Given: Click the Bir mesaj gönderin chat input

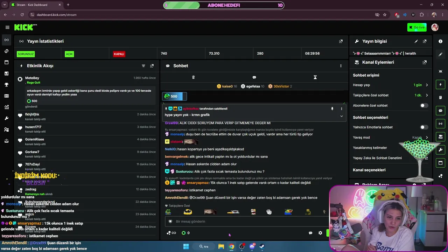Looking at the screenshot, I should pyautogui.click(x=246, y=221).
